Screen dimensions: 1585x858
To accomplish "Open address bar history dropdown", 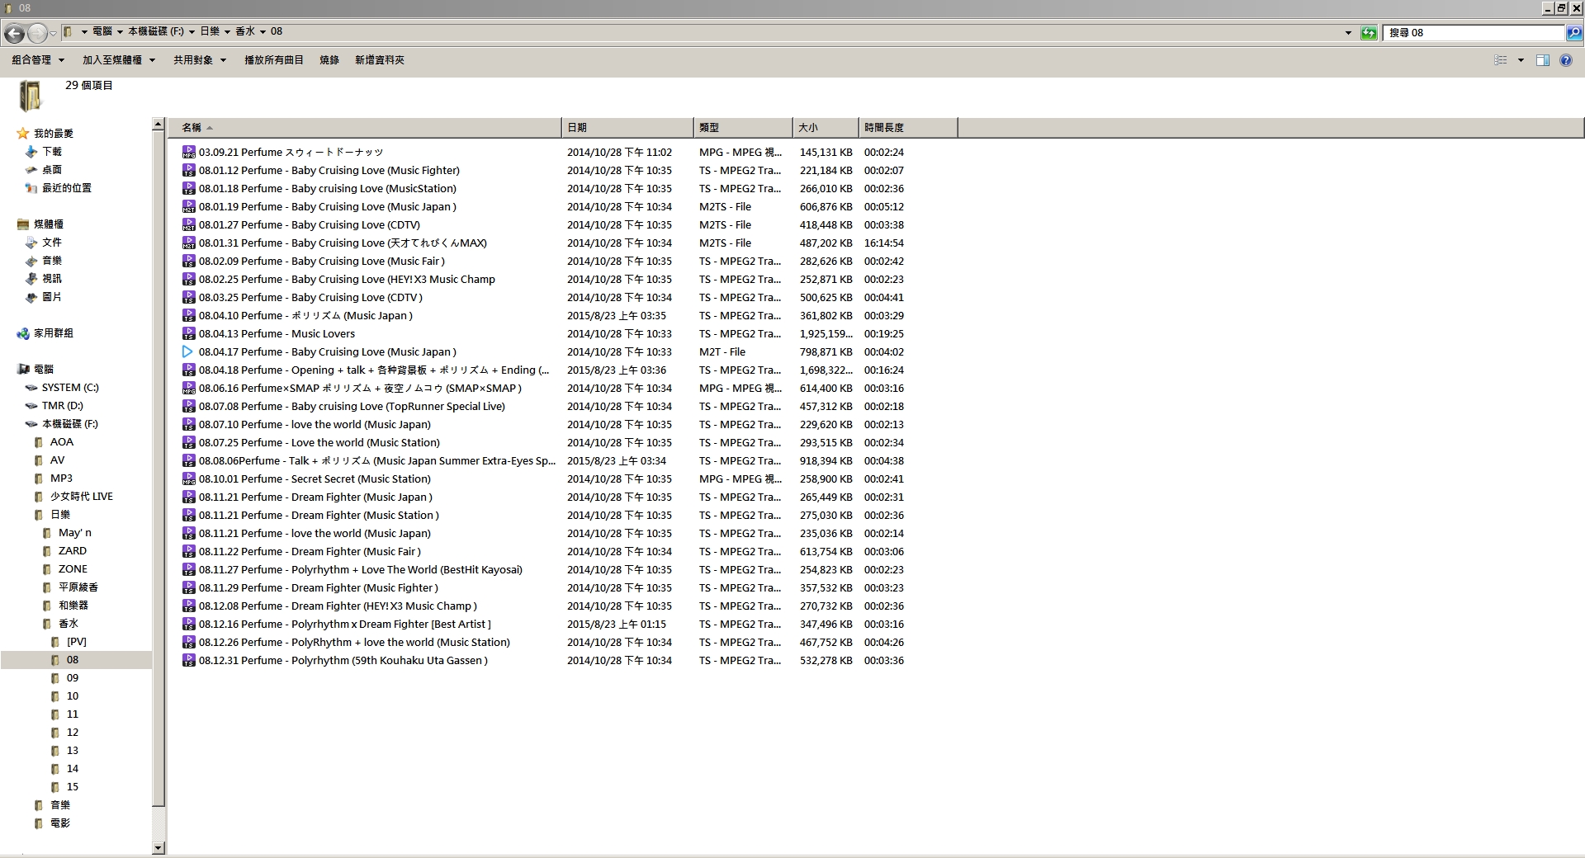I will 1349,33.
